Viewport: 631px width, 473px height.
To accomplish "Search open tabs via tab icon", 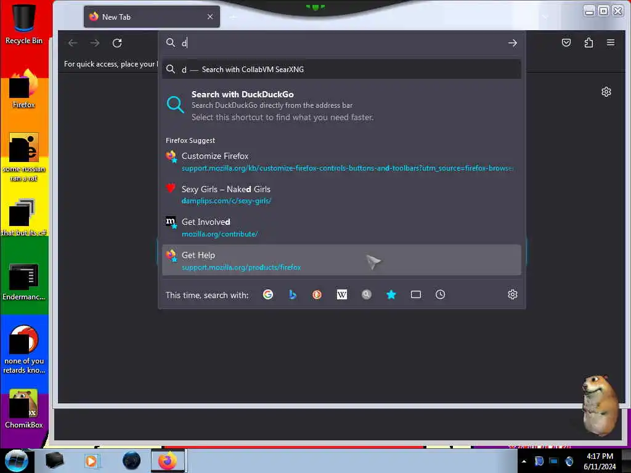I will (x=416, y=294).
